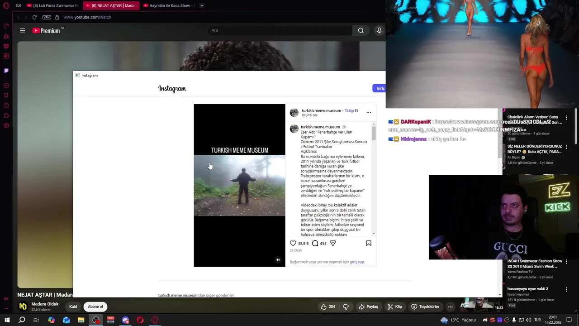Go forward in browser history

[26, 17]
